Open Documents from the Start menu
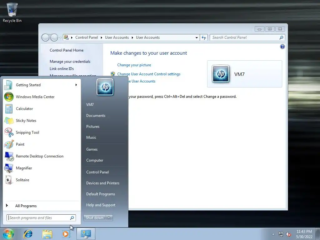The width and height of the screenshot is (320, 240). [x=96, y=116]
